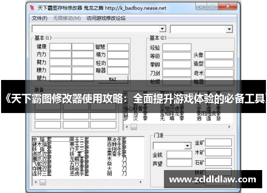Click the first 健康 input field
Screen dimensions: 267x193
[60, 47]
